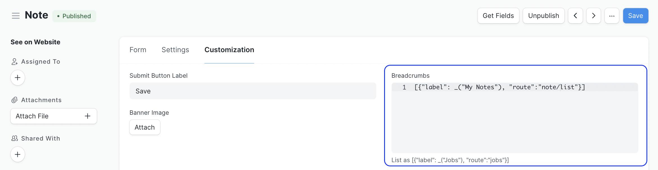This screenshot has height=170, width=658.
Task: Open the See on Website link
Action: pyautogui.click(x=35, y=42)
